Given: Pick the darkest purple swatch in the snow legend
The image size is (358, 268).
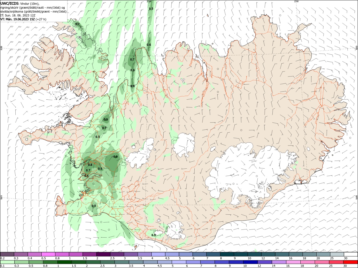Looking at the screenshot, I should [103, 254].
